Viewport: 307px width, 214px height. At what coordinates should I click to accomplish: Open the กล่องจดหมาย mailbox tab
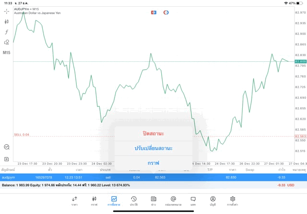(x=173, y=201)
